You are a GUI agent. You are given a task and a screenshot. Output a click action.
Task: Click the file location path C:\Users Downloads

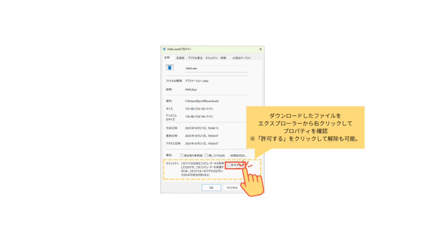coord(202,101)
